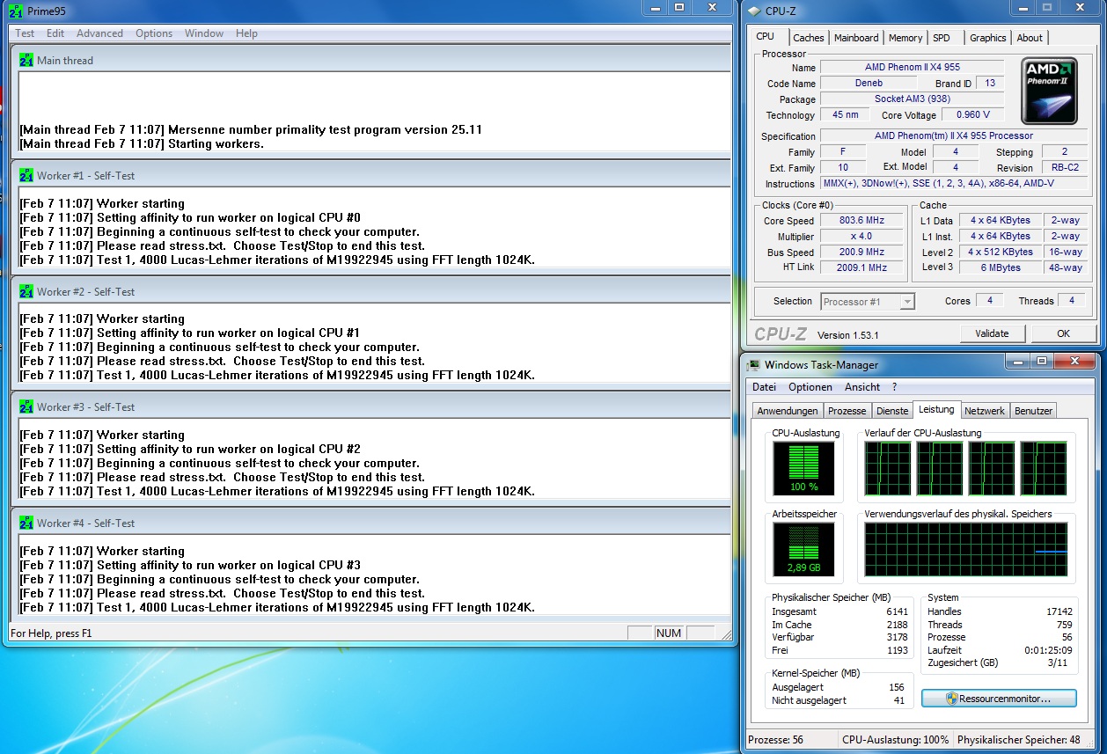The height and width of the screenshot is (754, 1107).
Task: Open the Optionen menu in Task-Manager
Action: [810, 387]
